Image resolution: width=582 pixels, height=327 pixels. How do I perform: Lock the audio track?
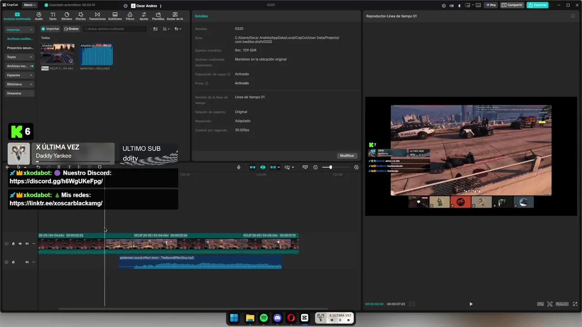[13, 262]
